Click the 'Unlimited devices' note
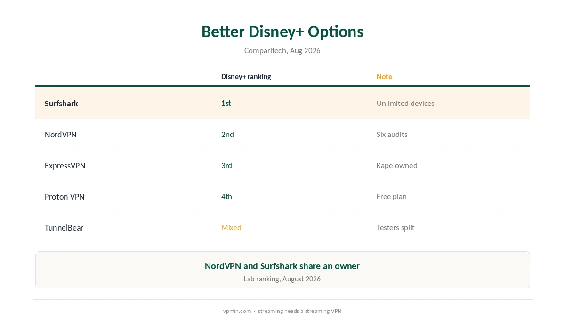 coord(405,103)
